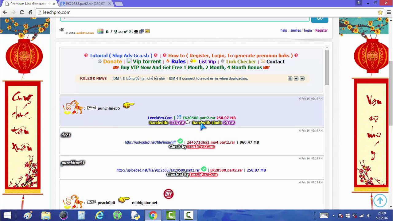This screenshot has height=221, width=393.
Task: Click the download icon before EK20588.part2.rar
Action: pyautogui.click(x=179, y=117)
